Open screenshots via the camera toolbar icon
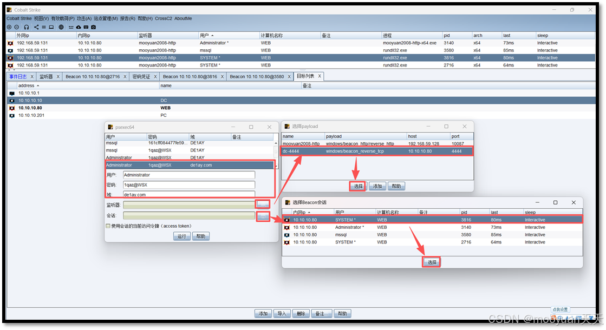The height and width of the screenshot is (330, 606). coord(94,27)
